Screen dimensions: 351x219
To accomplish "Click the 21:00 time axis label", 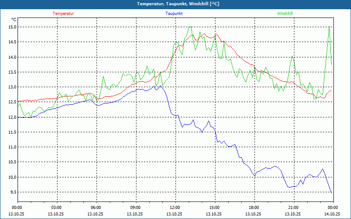I will (294, 207).
